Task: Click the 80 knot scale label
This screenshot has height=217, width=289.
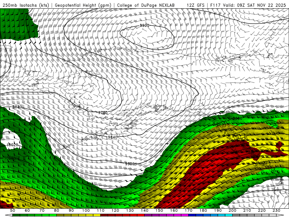Action: pyautogui.click(x=56, y=210)
